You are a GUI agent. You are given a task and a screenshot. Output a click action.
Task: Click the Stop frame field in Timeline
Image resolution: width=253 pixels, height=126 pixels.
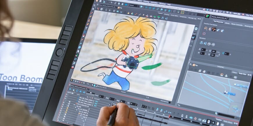(123, 101)
